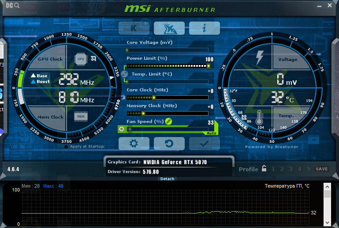Click the version number 4.6.4
Screen dimensions: 339x228
coord(13,169)
